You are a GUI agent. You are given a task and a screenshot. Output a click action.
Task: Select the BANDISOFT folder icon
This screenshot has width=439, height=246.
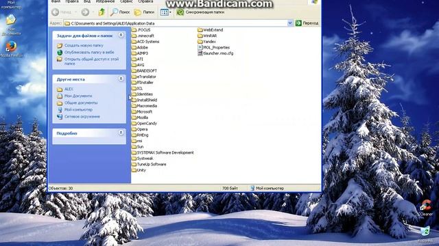(x=134, y=71)
